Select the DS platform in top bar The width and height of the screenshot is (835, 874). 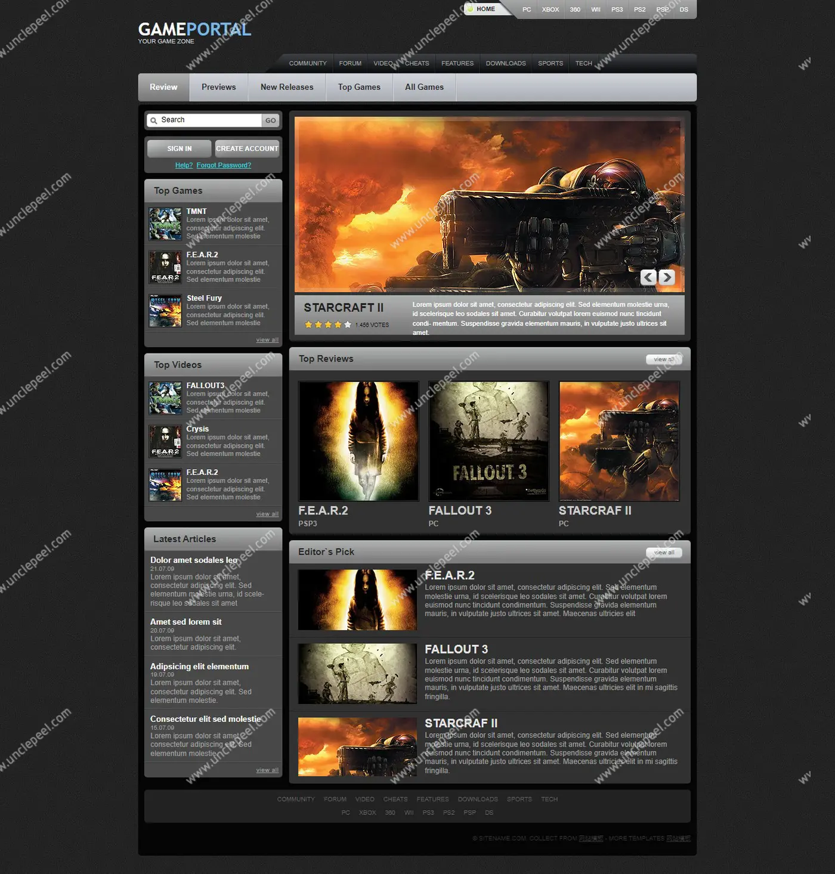pyautogui.click(x=684, y=10)
